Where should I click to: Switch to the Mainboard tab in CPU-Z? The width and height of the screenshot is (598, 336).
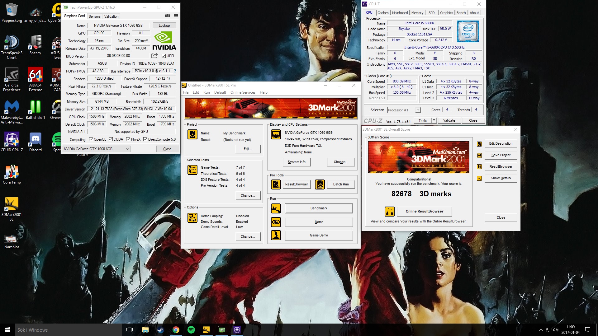tap(400, 13)
